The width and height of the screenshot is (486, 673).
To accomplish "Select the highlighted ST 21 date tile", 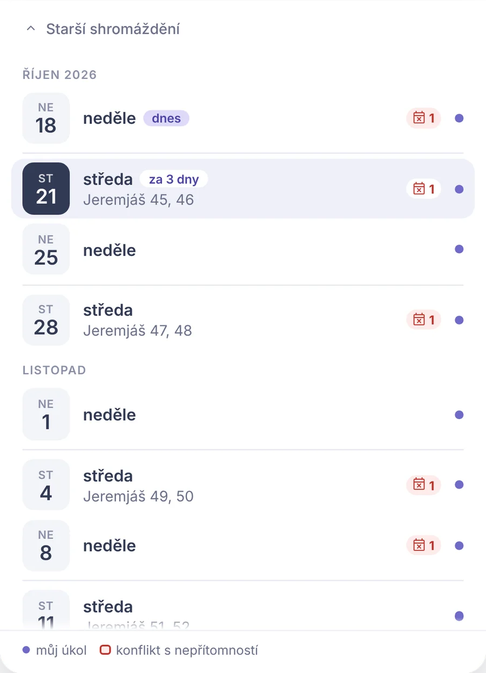I will coord(46,189).
